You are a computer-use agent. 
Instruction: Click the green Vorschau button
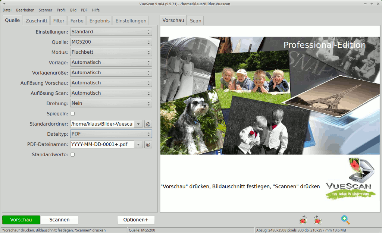point(21,220)
